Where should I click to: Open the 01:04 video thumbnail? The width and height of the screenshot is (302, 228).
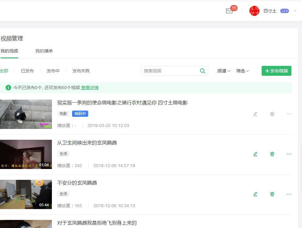click(x=26, y=154)
